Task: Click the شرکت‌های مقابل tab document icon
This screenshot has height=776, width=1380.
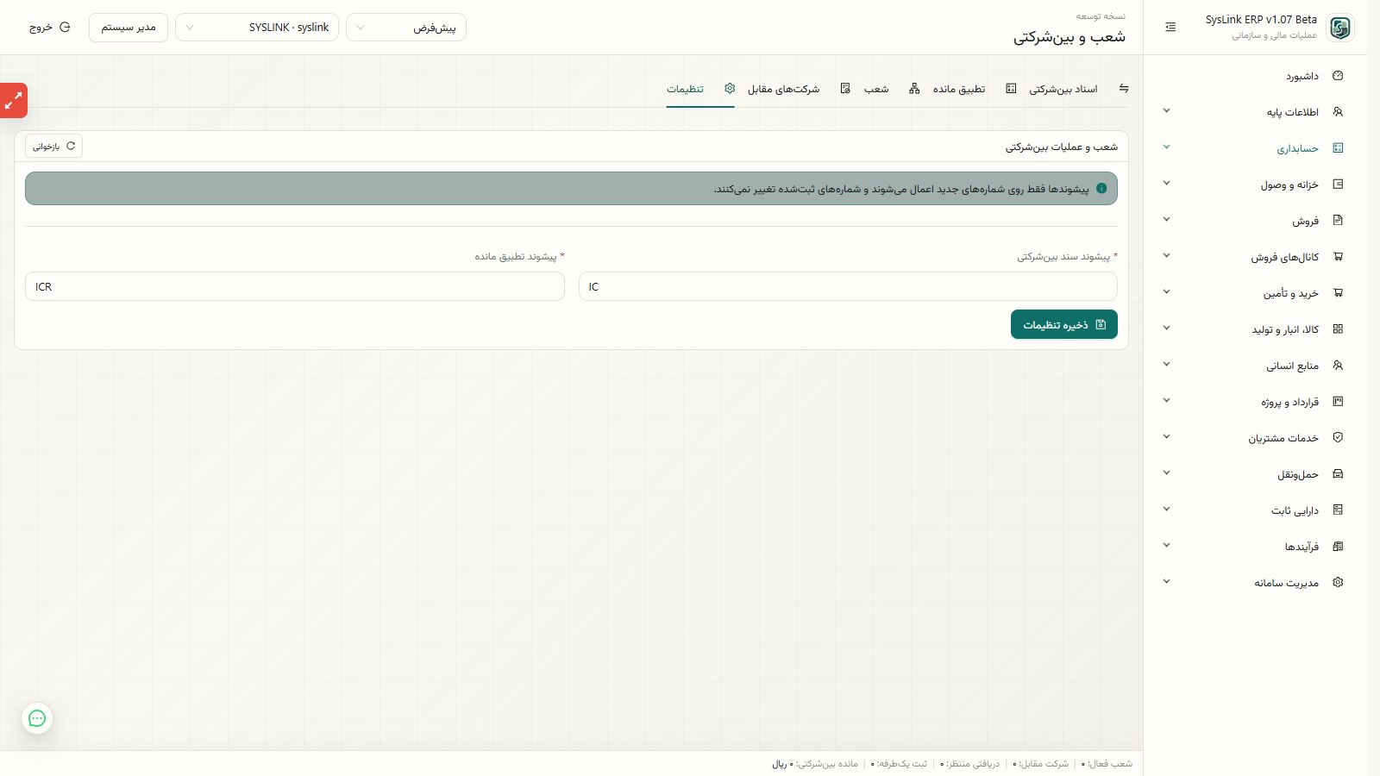Action: (x=845, y=89)
